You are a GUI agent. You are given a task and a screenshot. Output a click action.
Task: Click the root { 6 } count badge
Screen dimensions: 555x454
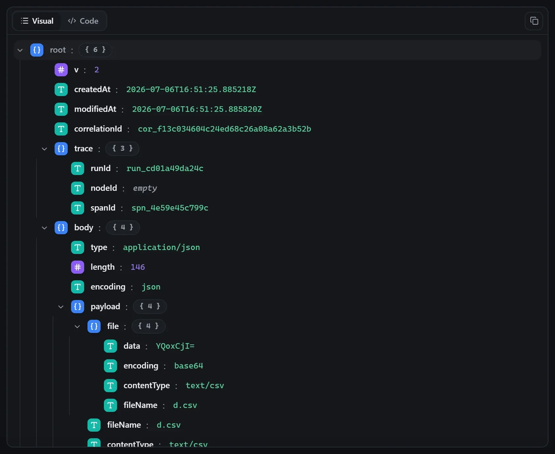(x=95, y=50)
